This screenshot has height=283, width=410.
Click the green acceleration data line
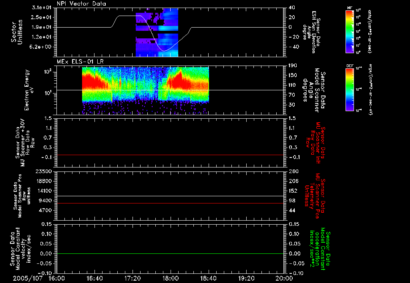[x=170, y=253]
